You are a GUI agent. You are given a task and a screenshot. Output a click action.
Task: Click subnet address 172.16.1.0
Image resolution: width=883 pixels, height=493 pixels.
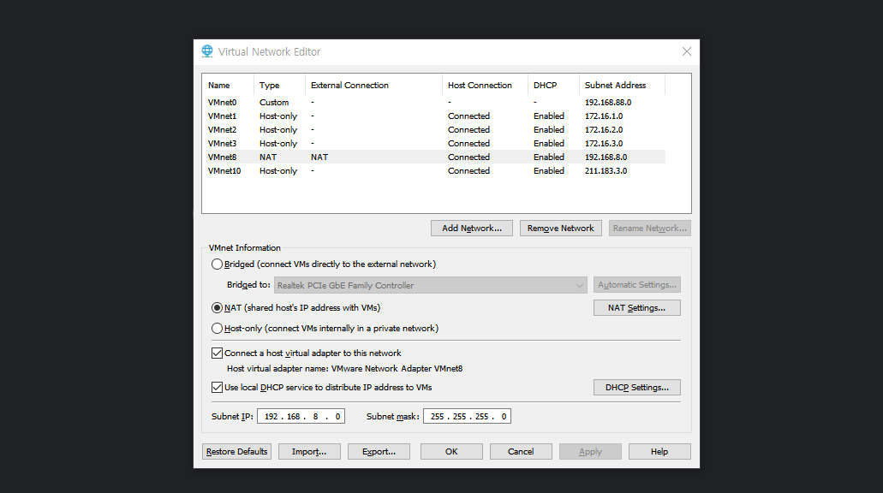(604, 116)
